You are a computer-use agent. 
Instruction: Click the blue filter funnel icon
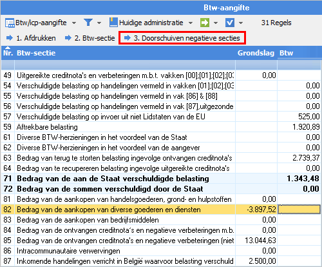(x=88, y=23)
